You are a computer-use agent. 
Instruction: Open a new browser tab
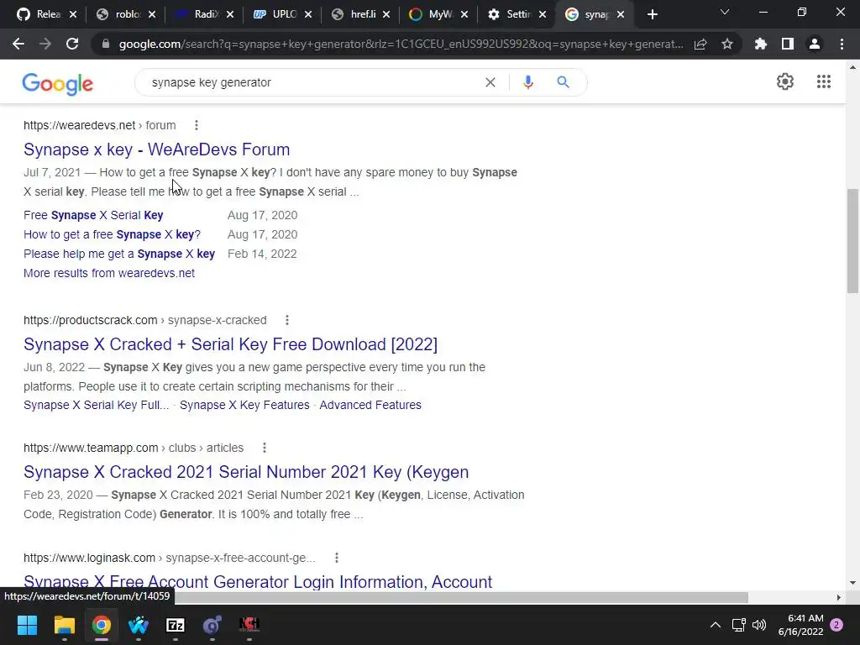[652, 14]
